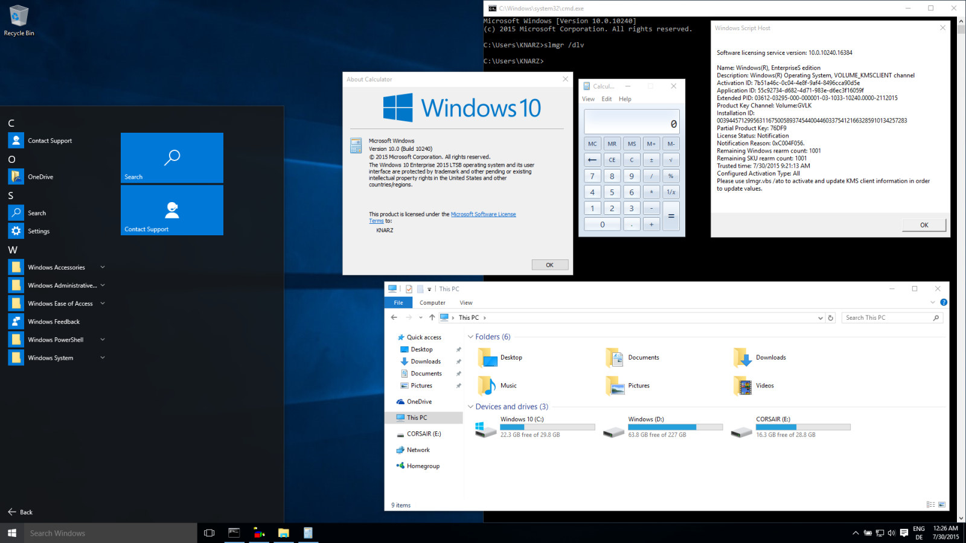Open the View ribbon tab in Explorer

tap(466, 302)
